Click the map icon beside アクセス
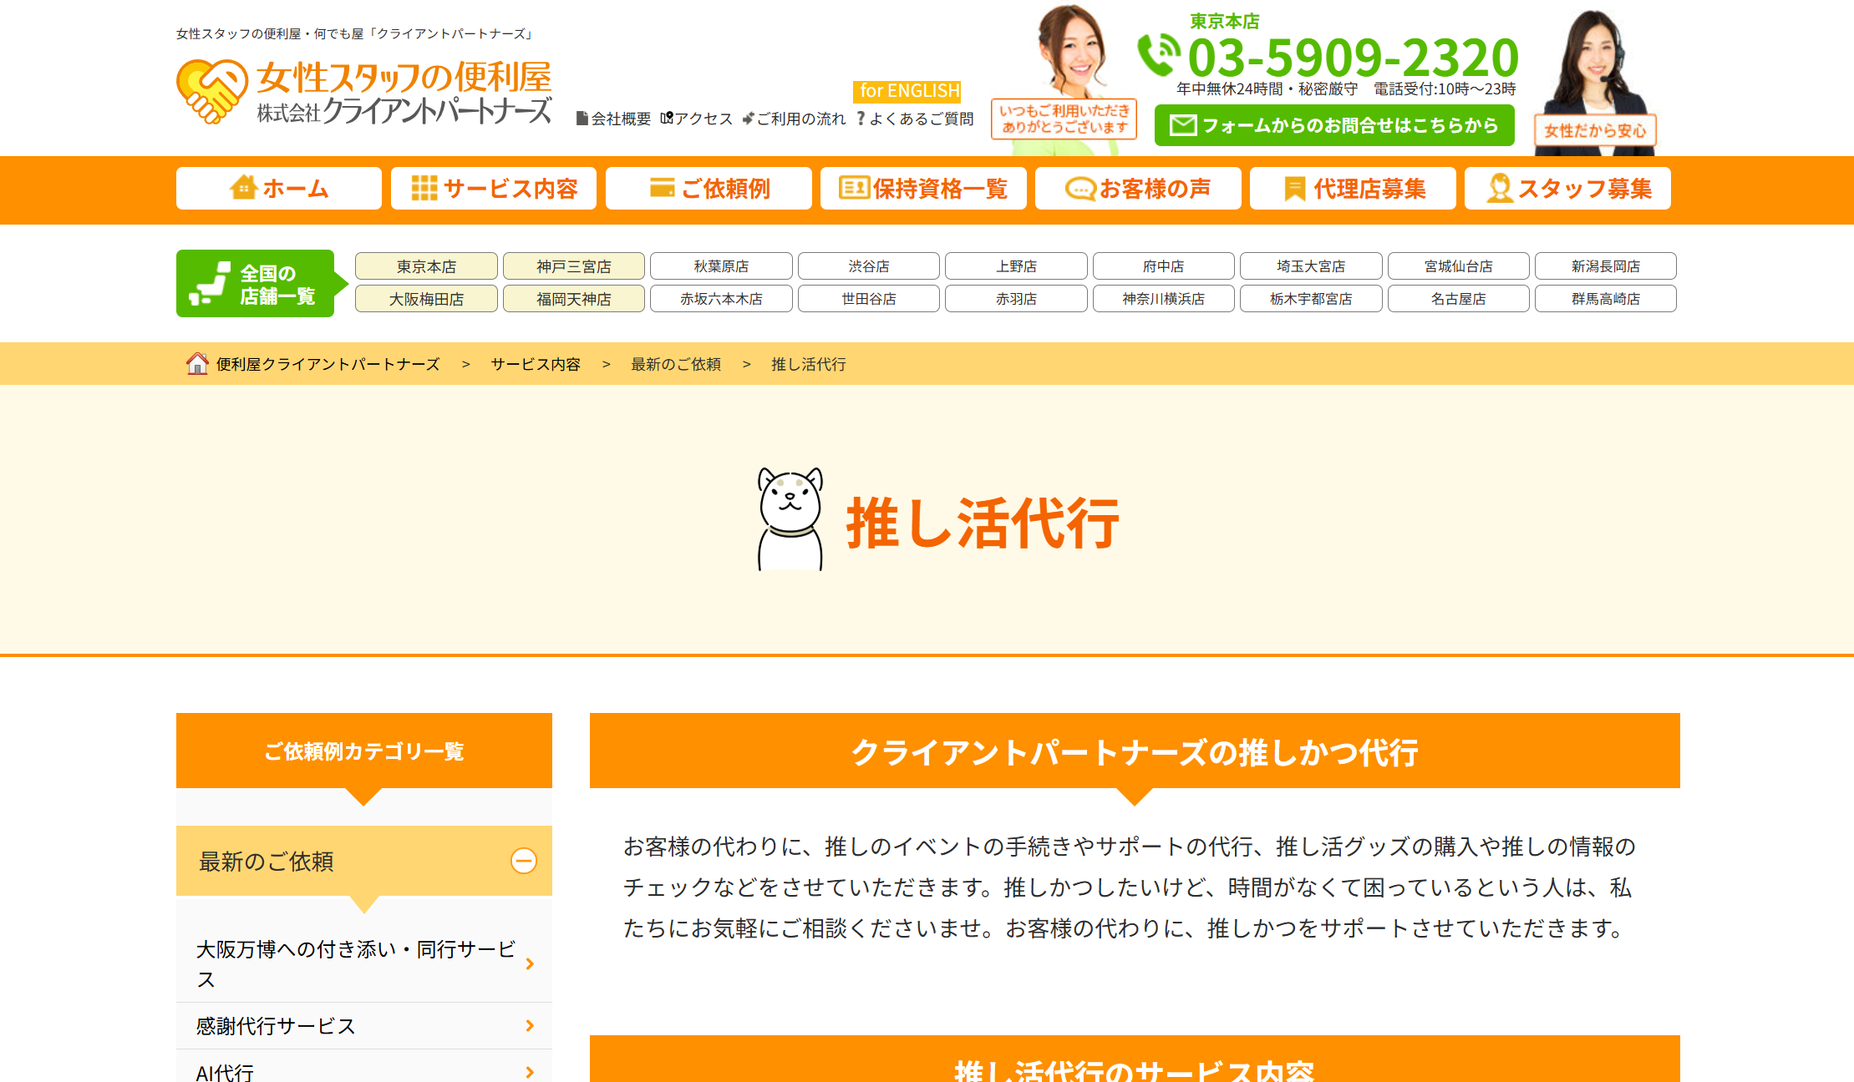 coord(667,118)
